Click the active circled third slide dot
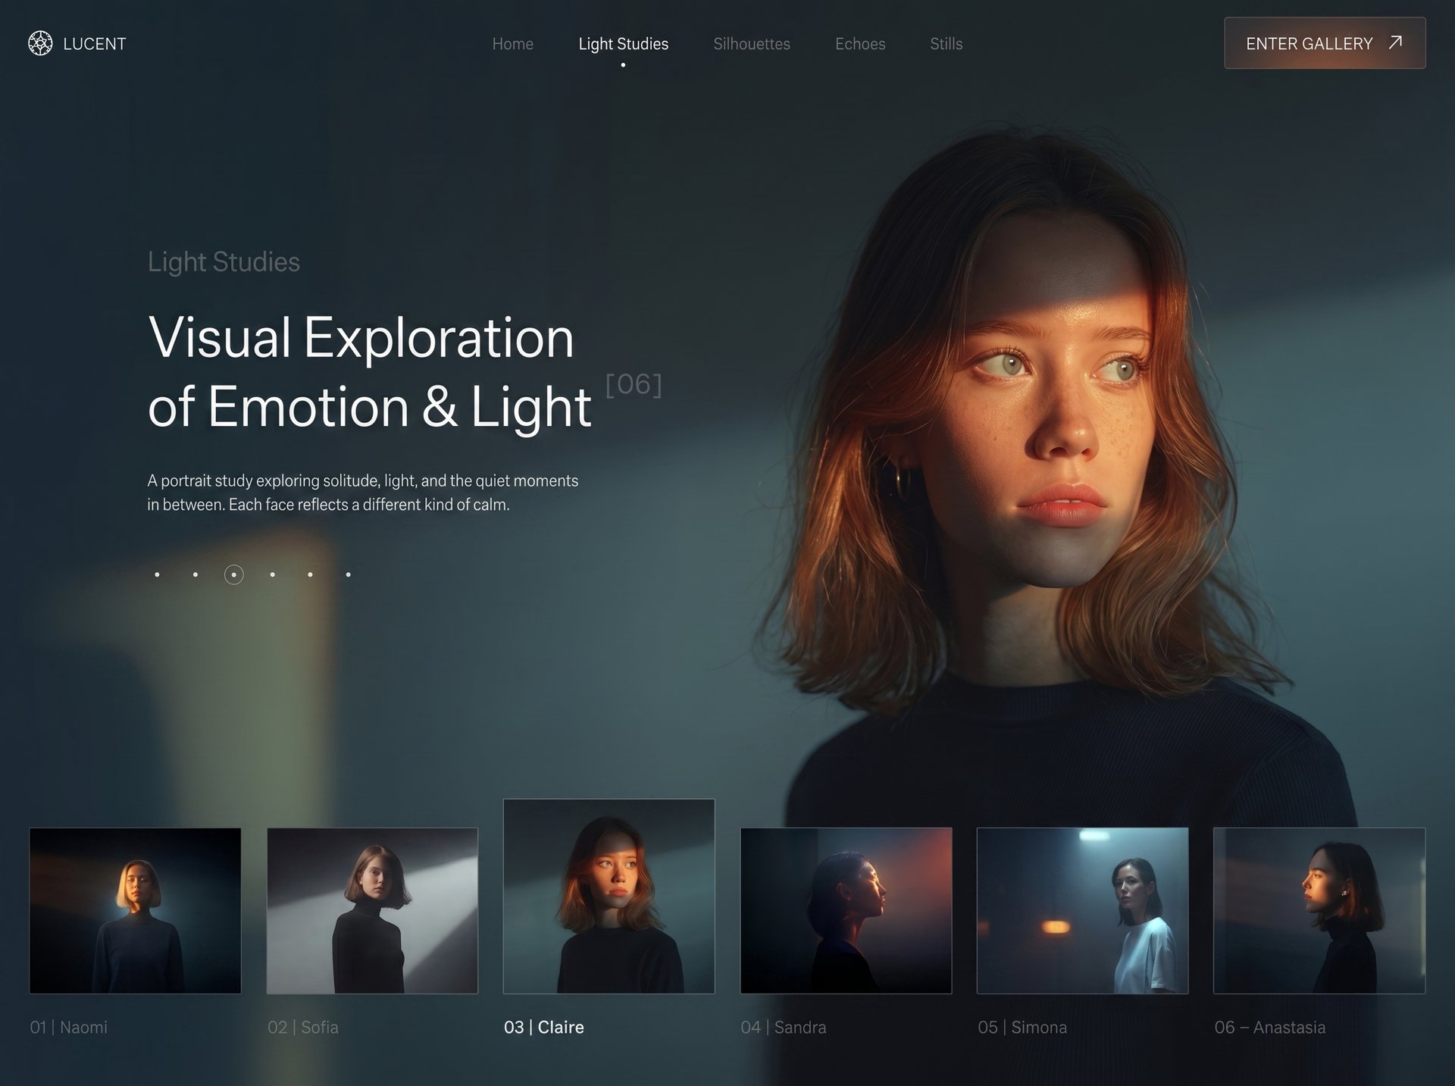Screen dimensions: 1455x1086 tap(233, 574)
